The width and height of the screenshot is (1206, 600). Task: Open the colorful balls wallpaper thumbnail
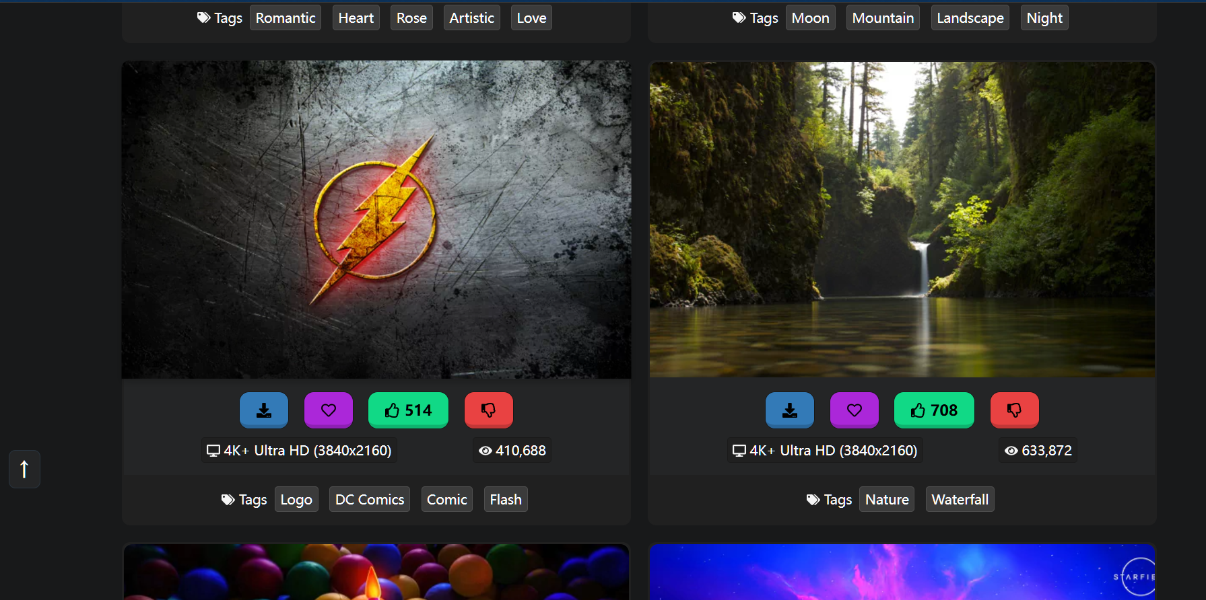pos(376,572)
